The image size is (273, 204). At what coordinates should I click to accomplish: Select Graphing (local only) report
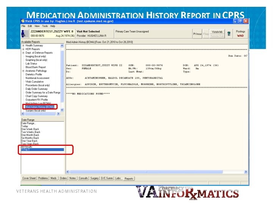pos(36,60)
